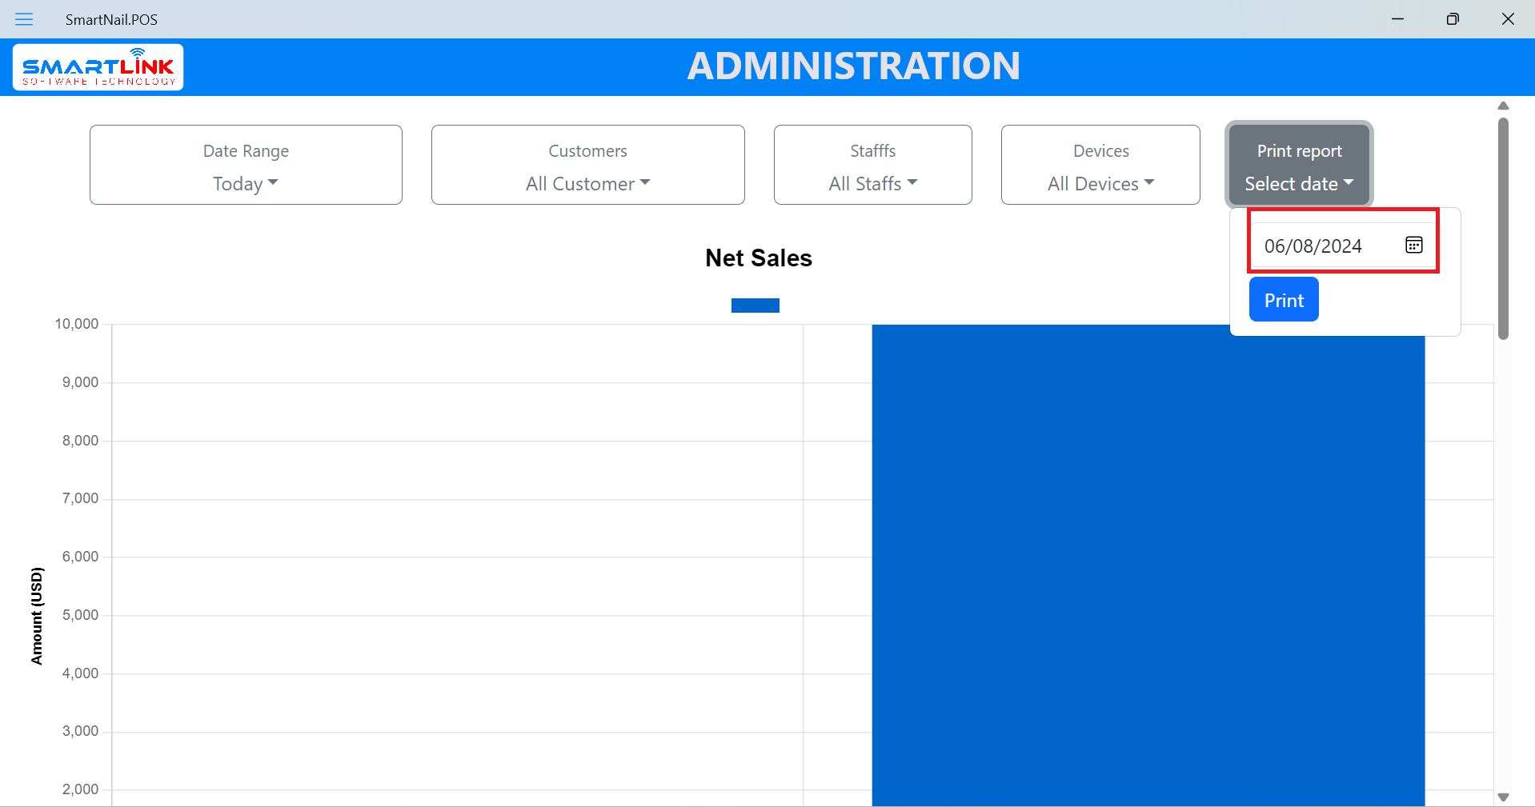Restore down the SmartNail.POS window

pyautogui.click(x=1453, y=19)
